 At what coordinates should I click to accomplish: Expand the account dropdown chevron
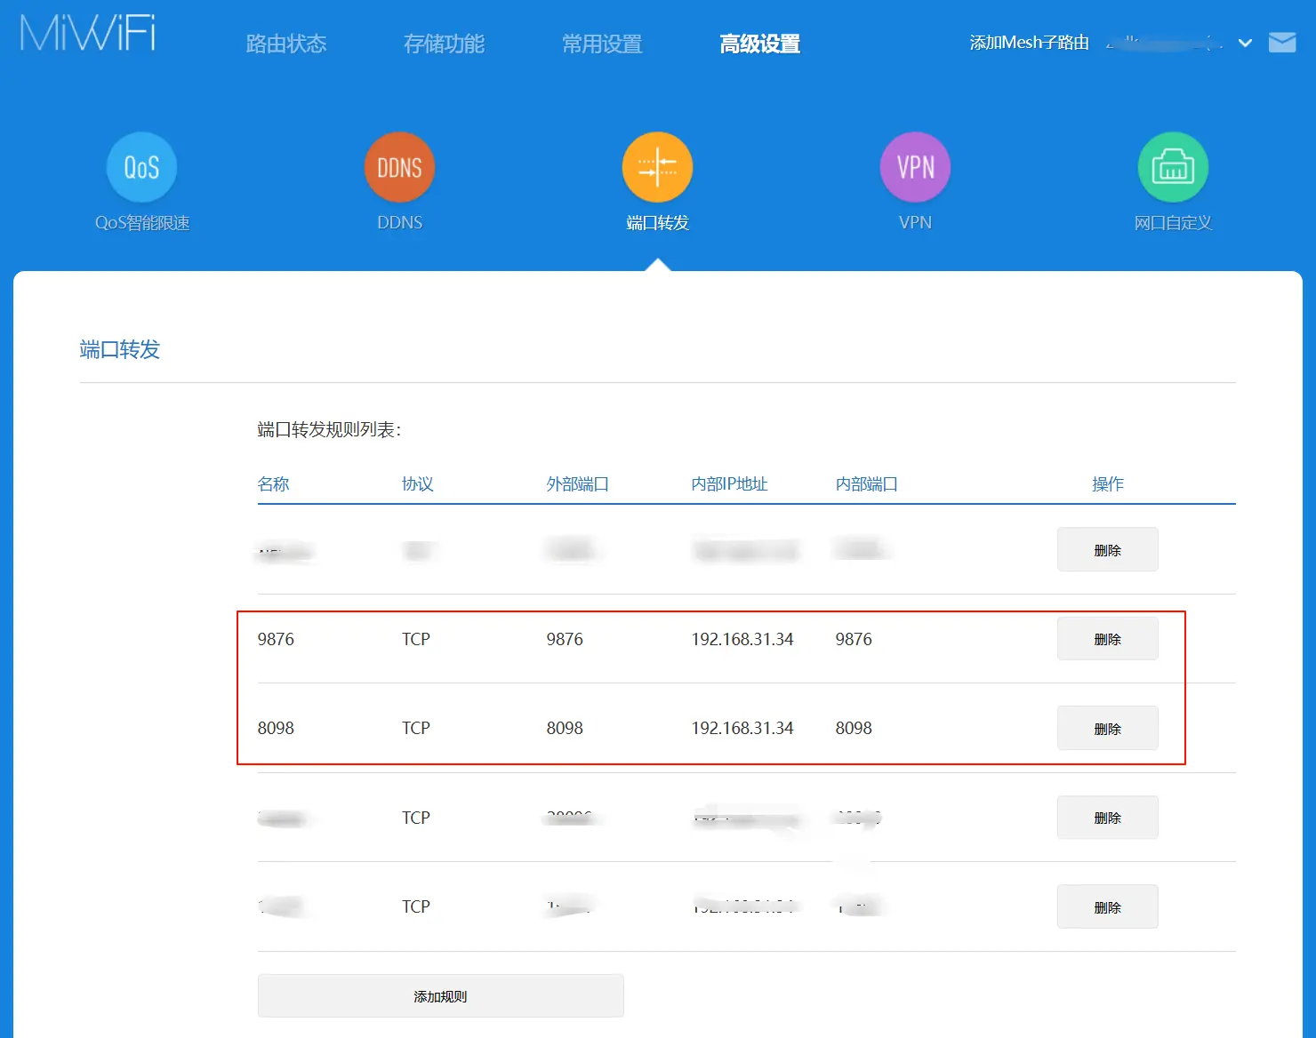pos(1245,43)
